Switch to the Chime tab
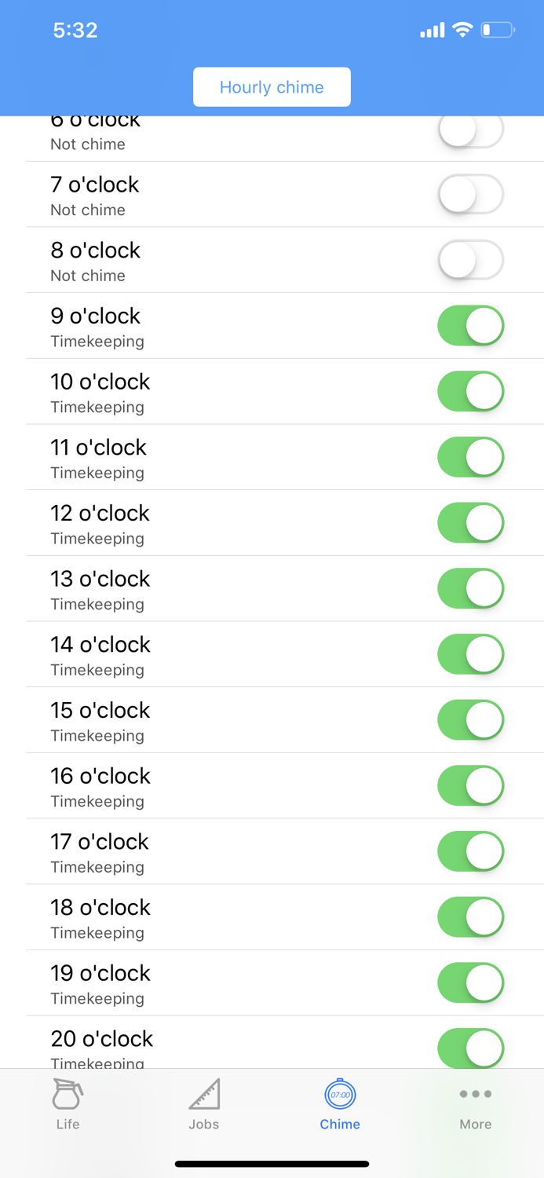This screenshot has height=1178, width=544. pos(340,1103)
